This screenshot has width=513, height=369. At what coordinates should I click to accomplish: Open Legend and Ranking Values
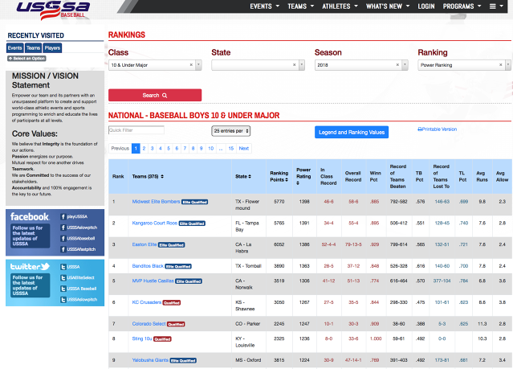click(352, 132)
